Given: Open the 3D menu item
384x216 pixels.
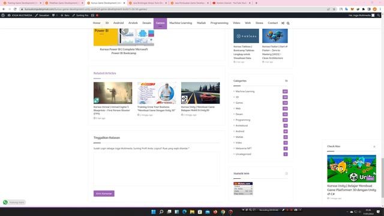Looking at the screenshot, I should point(107,23).
